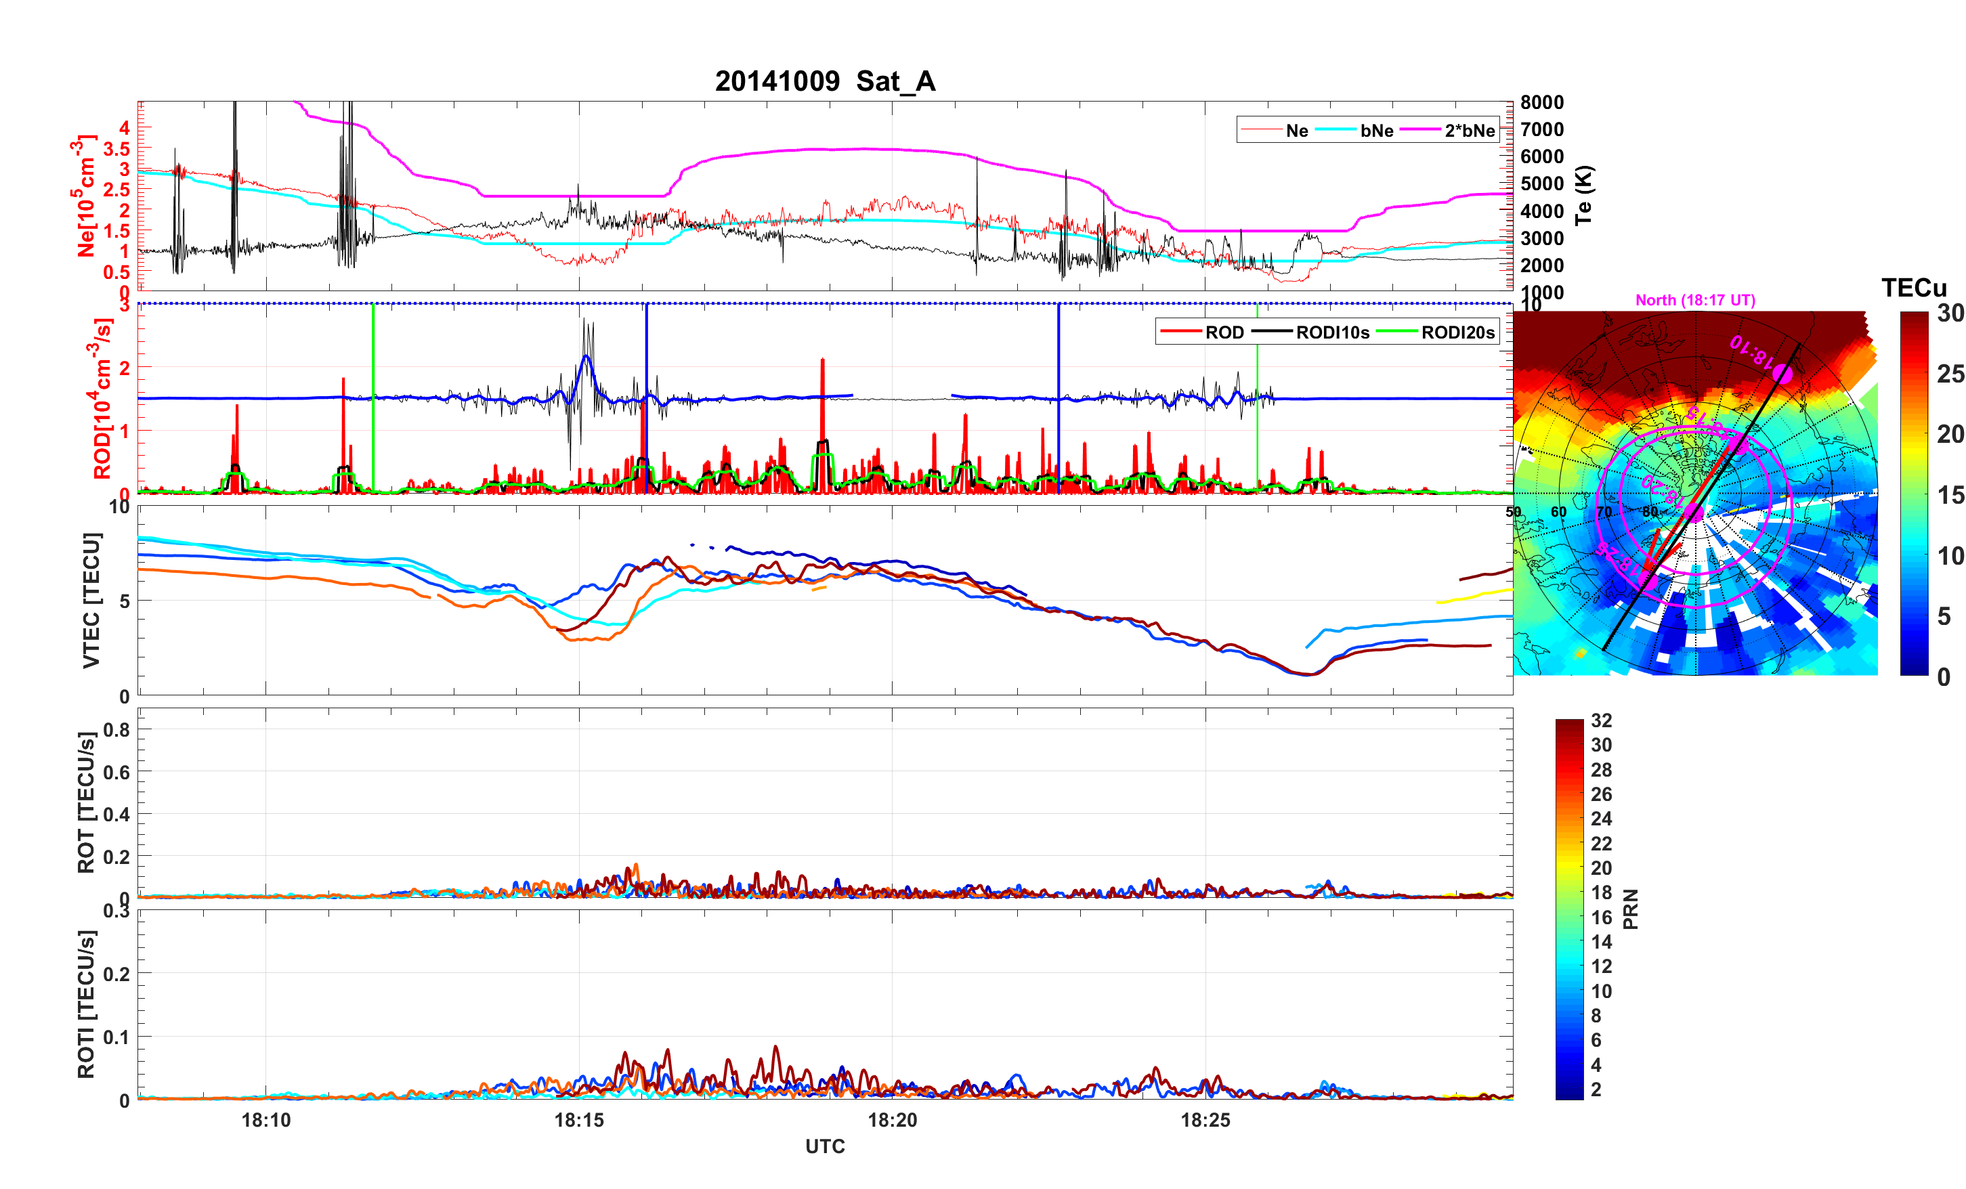Click the UTC x-axis label
The image size is (1966, 1189).
coord(825,1147)
